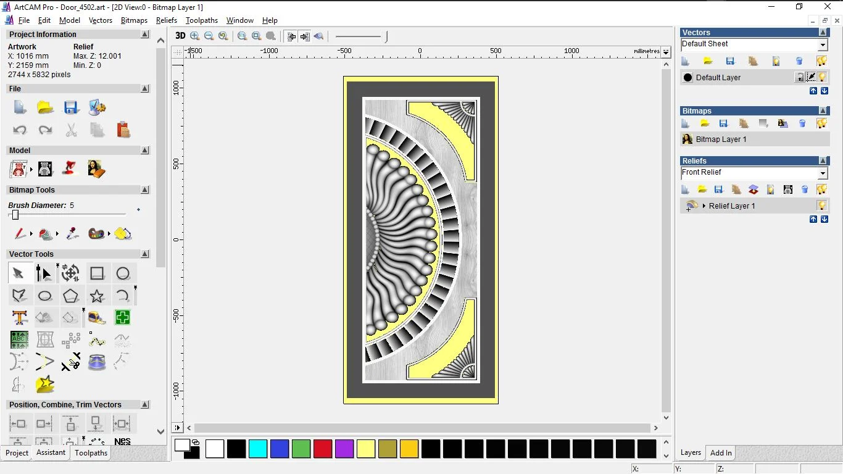
Task: Select the star shape vector tool
Action: (97, 296)
